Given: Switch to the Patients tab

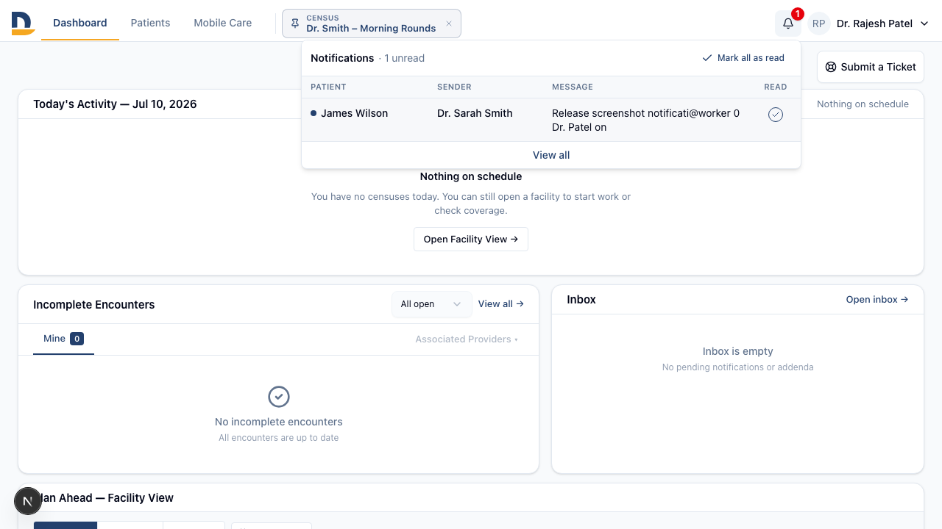Looking at the screenshot, I should point(150,23).
